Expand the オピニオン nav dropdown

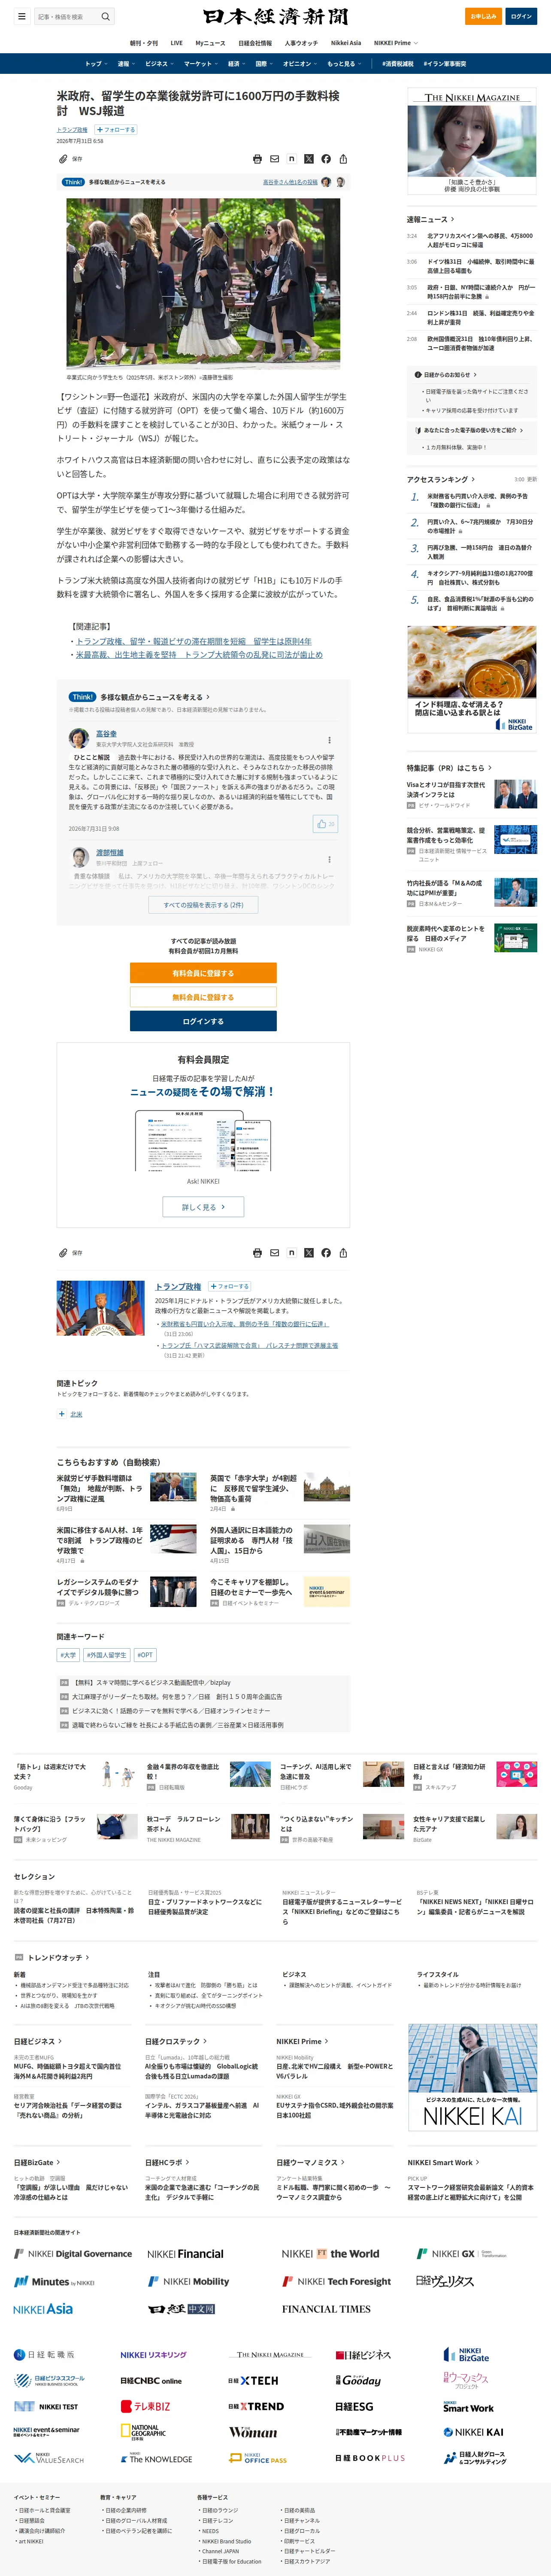pyautogui.click(x=300, y=64)
